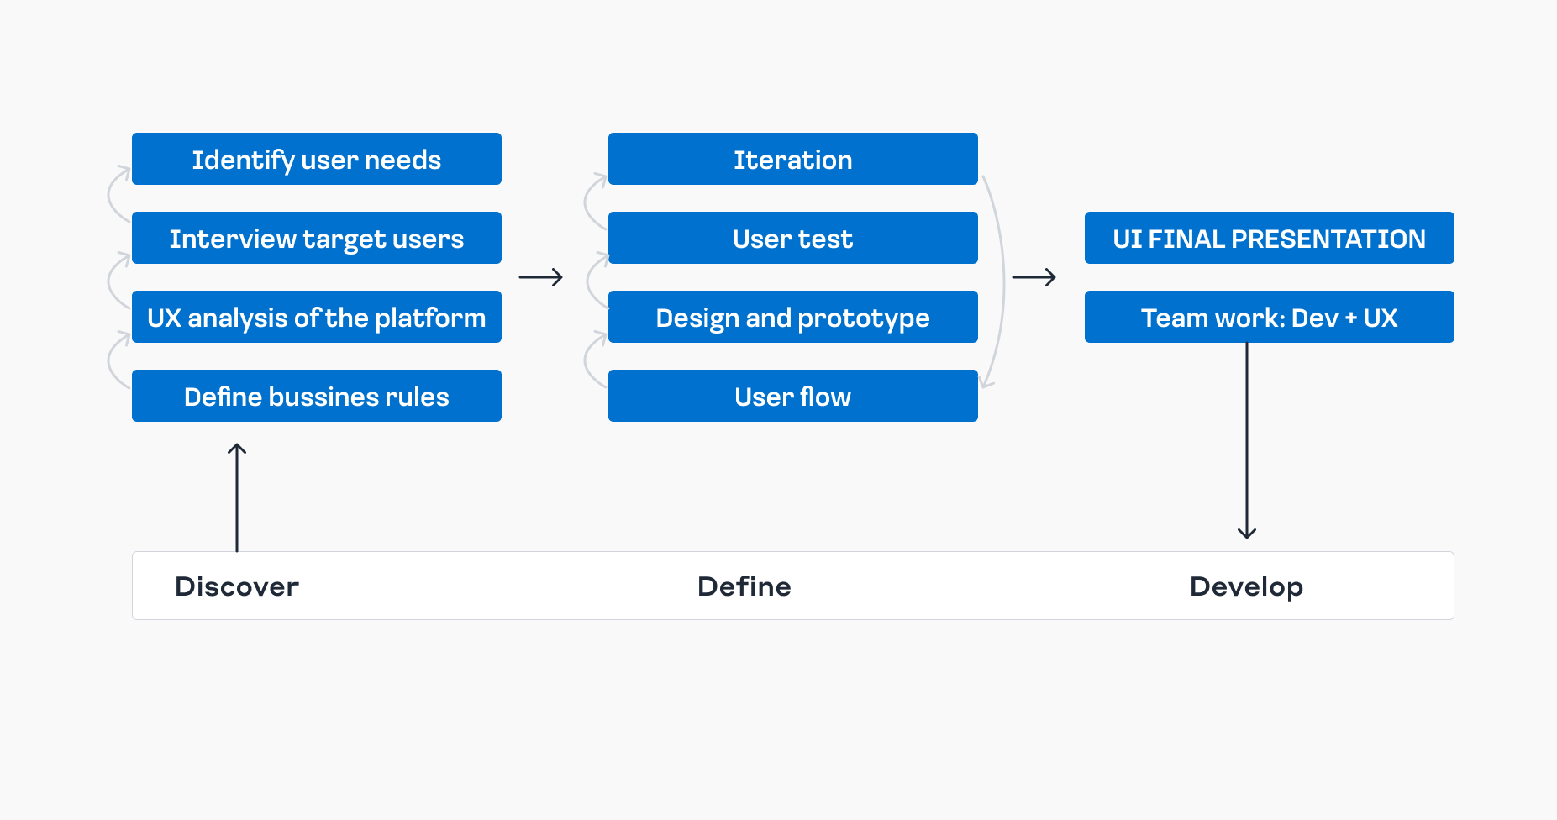Click the blue fill of Team work: Dev + UX
The height and width of the screenshot is (820, 1557).
(1269, 317)
